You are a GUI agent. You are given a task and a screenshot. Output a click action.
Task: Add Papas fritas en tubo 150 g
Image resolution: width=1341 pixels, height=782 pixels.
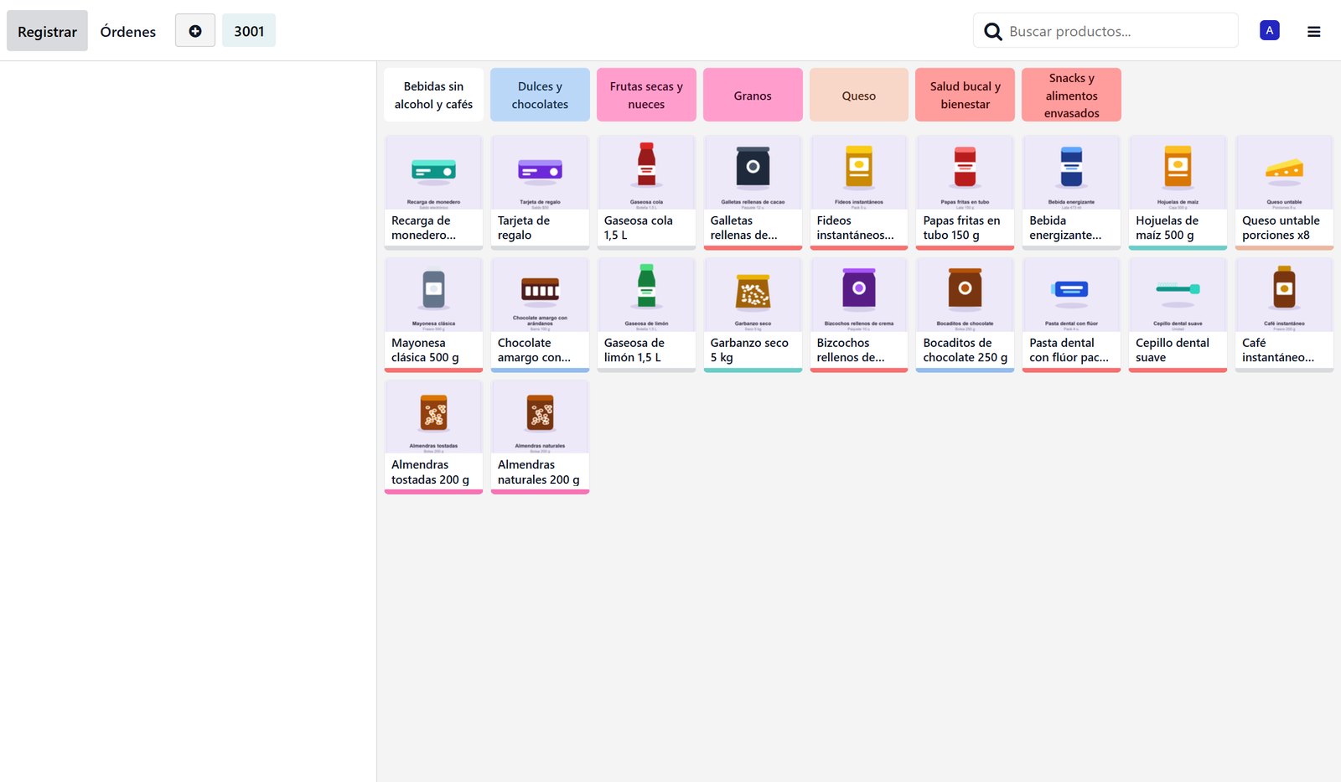pos(965,192)
